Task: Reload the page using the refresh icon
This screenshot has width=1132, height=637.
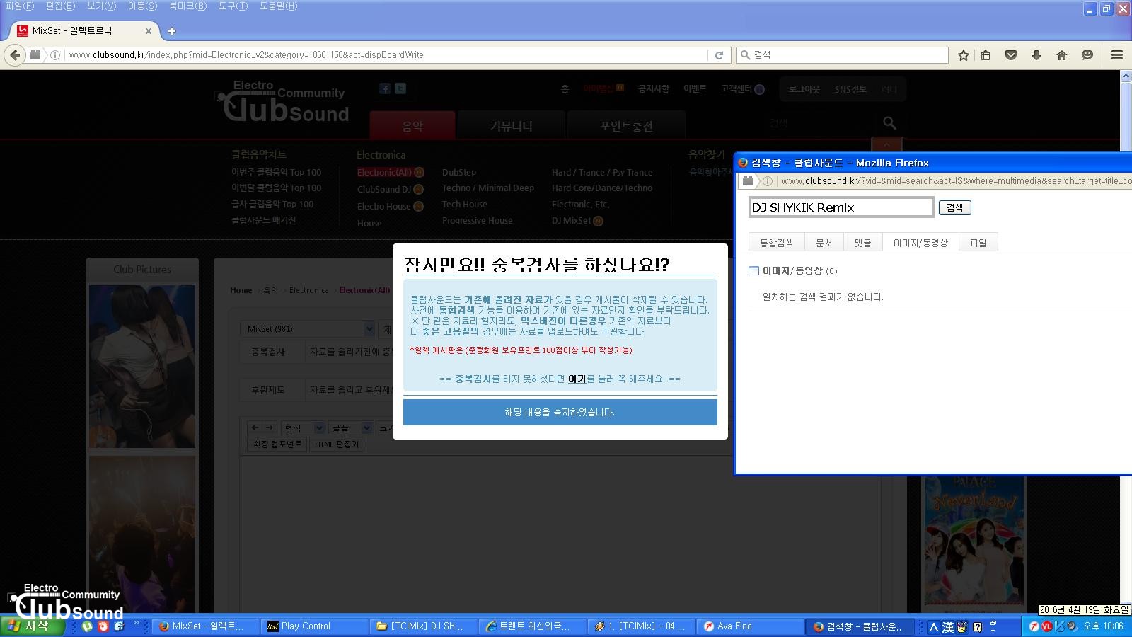Action: pos(719,55)
